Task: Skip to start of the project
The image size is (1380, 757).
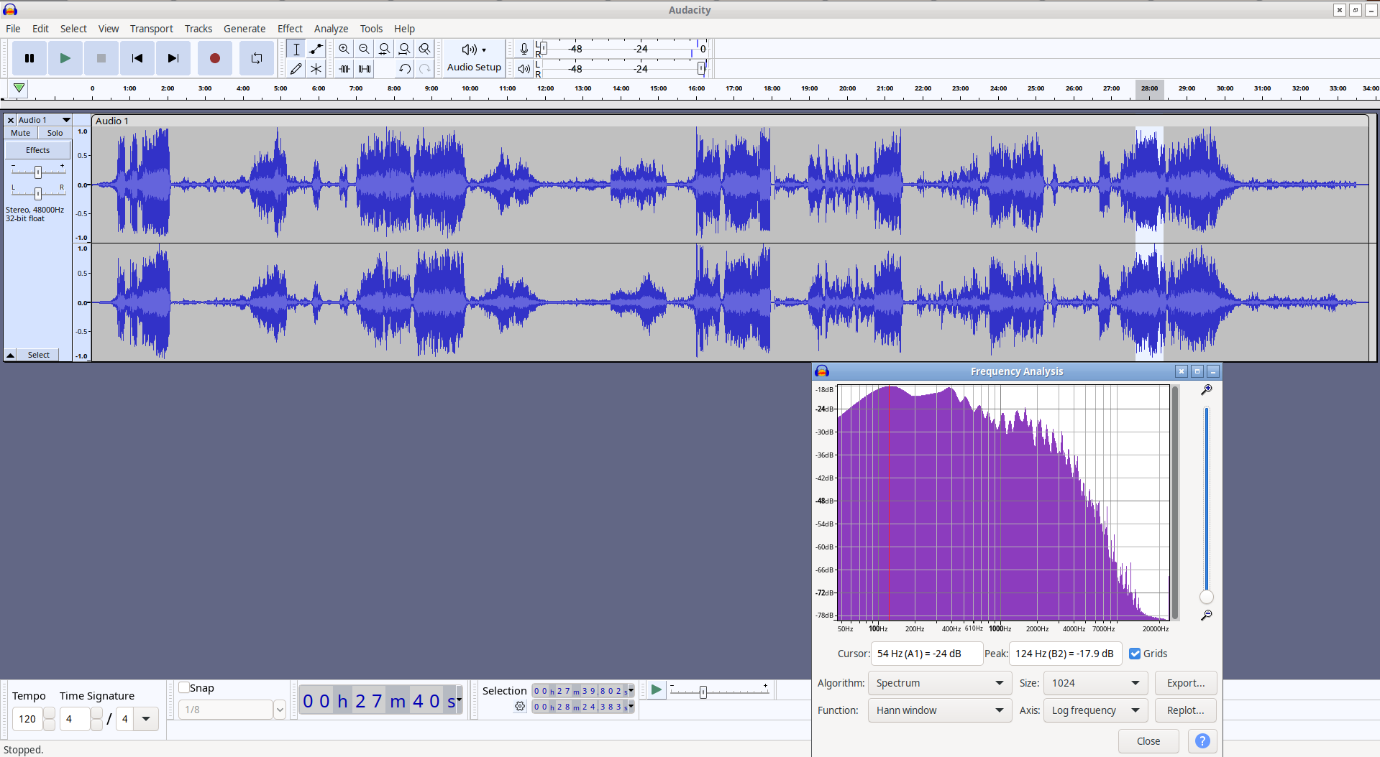Action: (x=137, y=58)
